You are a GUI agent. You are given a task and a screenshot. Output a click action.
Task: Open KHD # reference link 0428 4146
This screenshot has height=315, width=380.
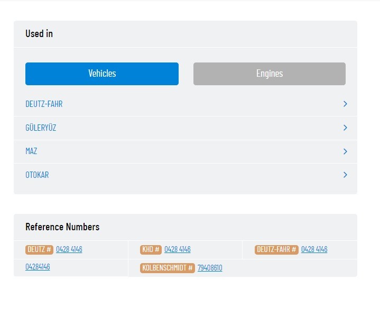point(177,249)
